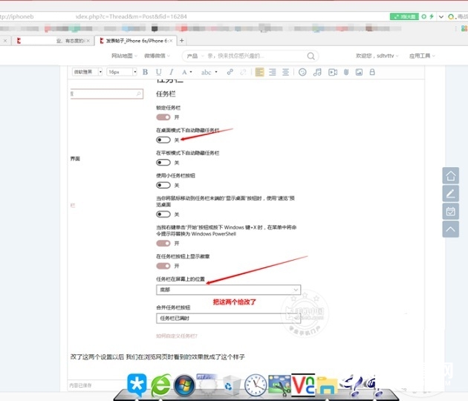Expand the chevron dropdown in the address bar
The height and width of the screenshot is (401, 468).
[441, 16]
